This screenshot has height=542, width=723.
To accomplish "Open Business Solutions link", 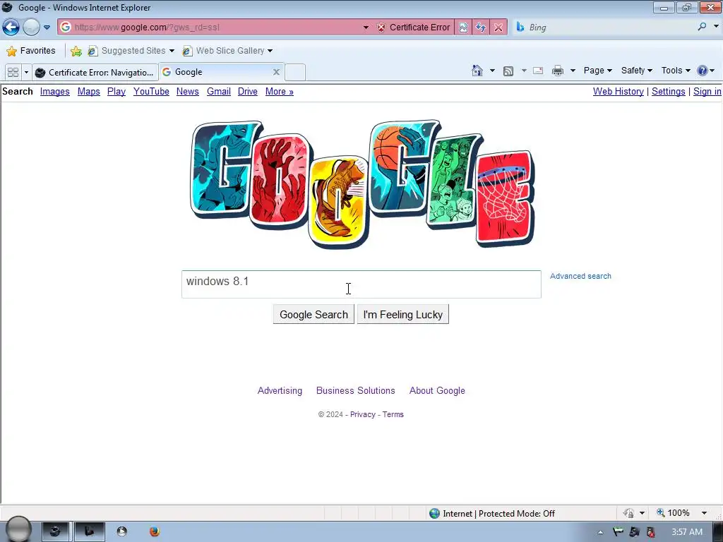I will 356,390.
